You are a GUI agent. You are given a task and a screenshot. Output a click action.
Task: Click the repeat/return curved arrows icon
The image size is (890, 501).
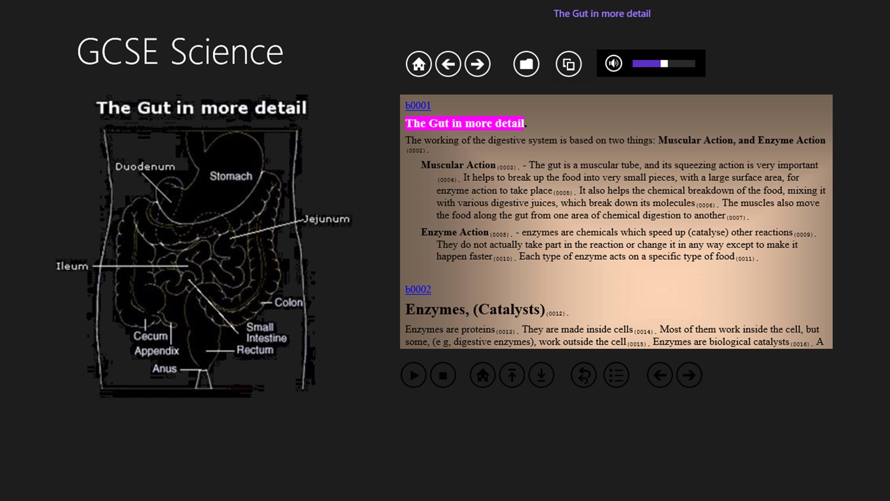(583, 376)
